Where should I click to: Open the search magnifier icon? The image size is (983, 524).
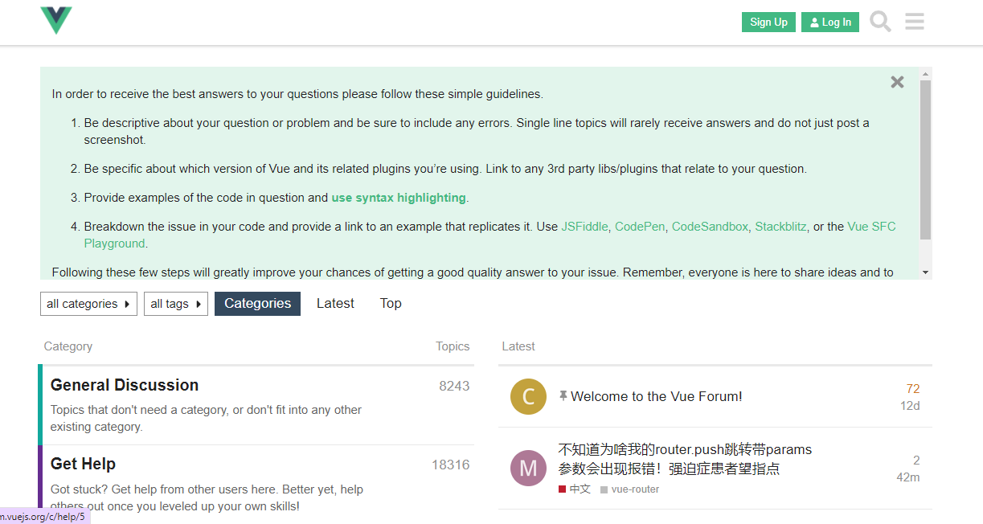(881, 22)
